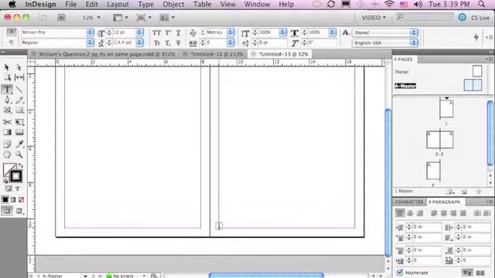Click the Swap Fill and Stroke arrow
Screen dimensions: 495x278
point(21,165)
